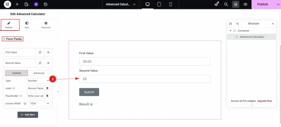Select Container in the Structure tree
The image size is (281, 127).
pos(251,31)
